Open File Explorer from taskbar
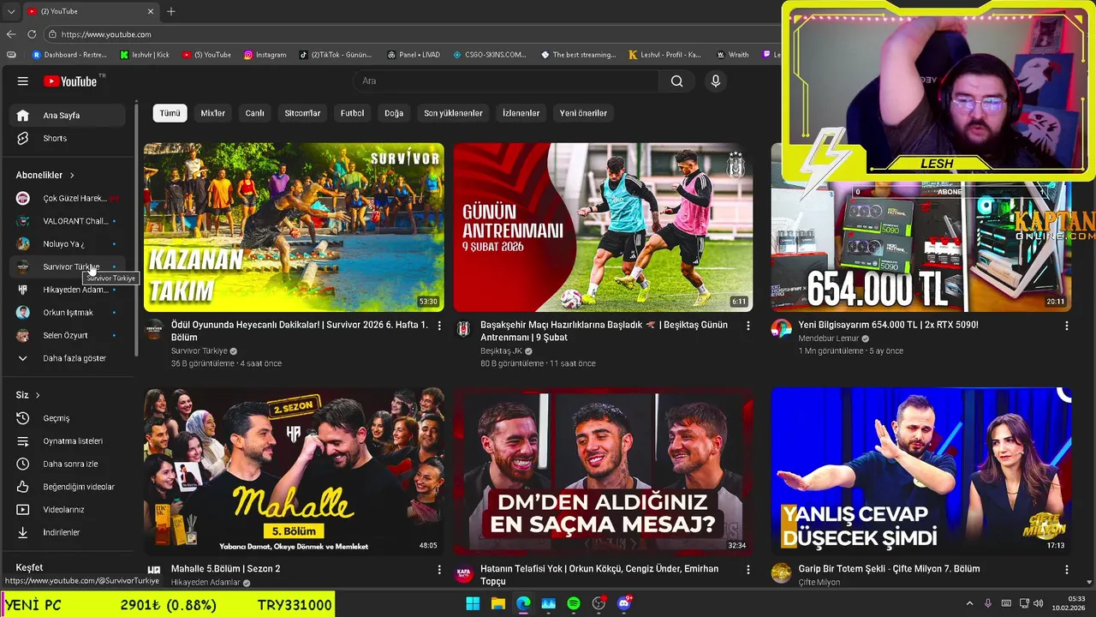 tap(498, 604)
